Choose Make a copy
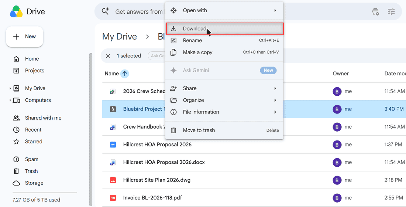The width and height of the screenshot is (406, 207). coord(224,52)
